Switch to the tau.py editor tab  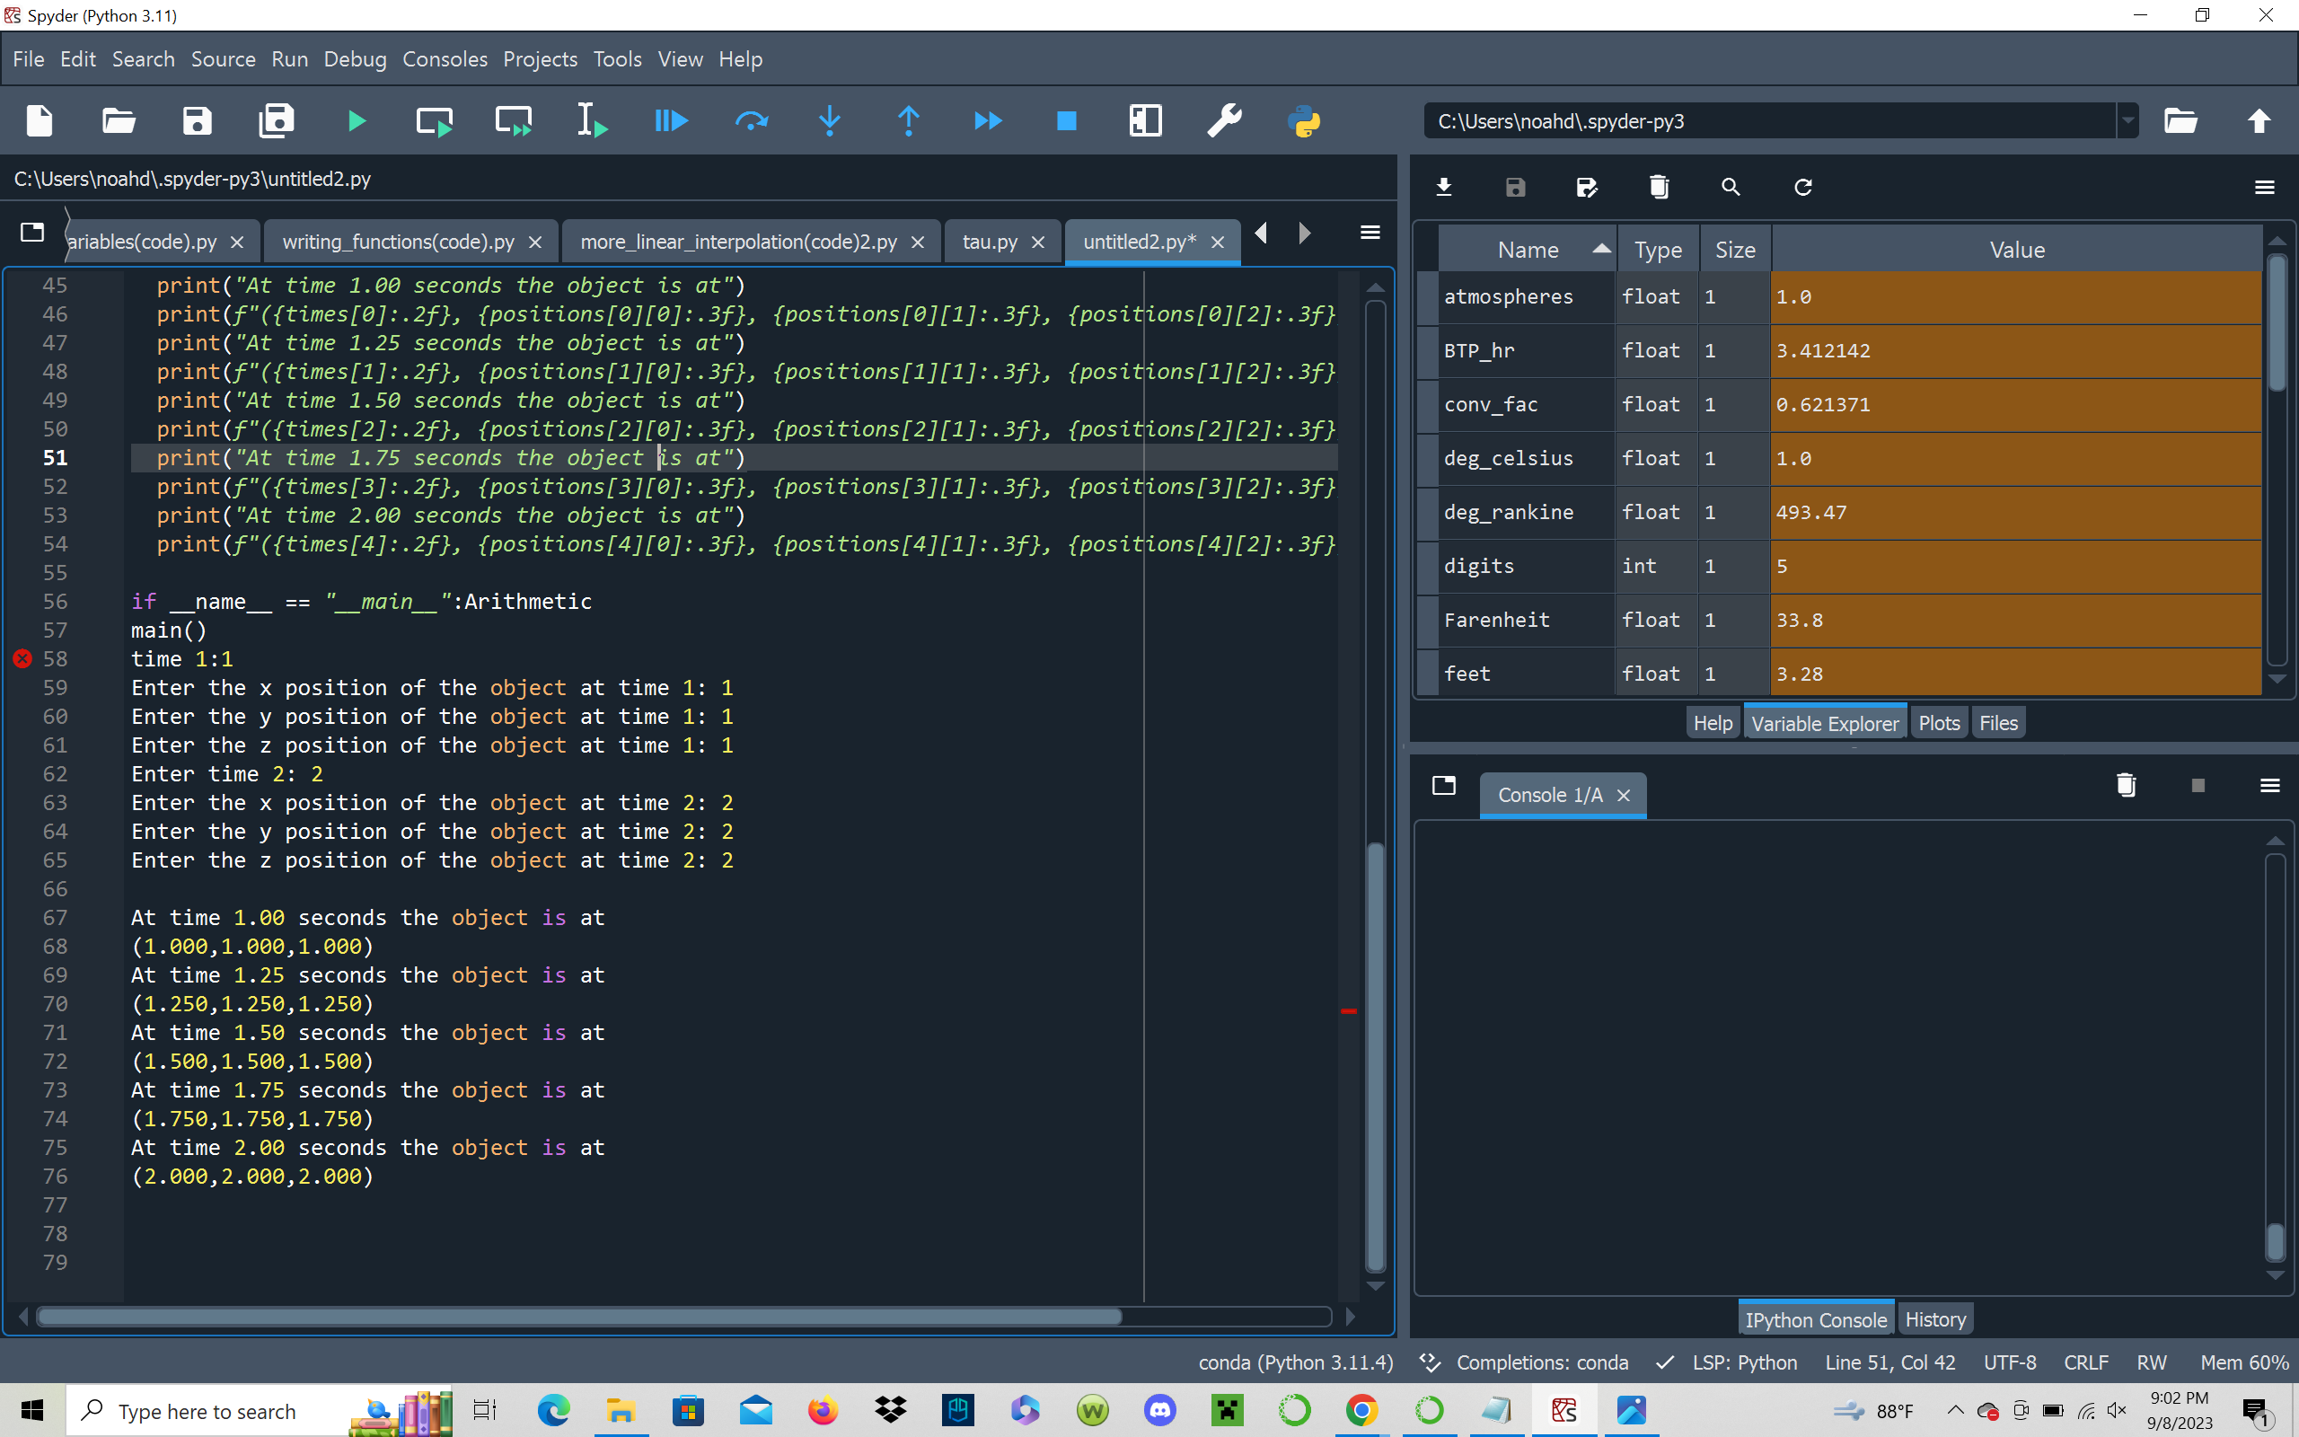pos(989,242)
